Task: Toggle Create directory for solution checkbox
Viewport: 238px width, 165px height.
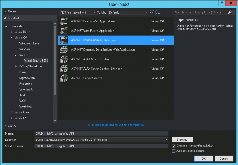Action: point(174,146)
